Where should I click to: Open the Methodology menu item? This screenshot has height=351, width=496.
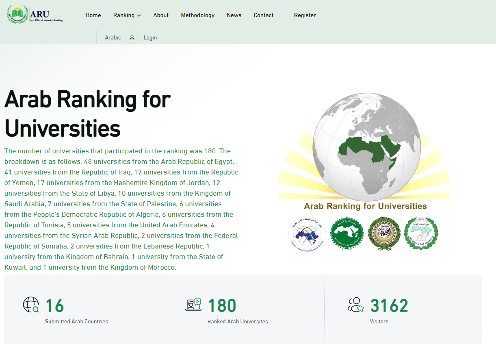tap(197, 15)
